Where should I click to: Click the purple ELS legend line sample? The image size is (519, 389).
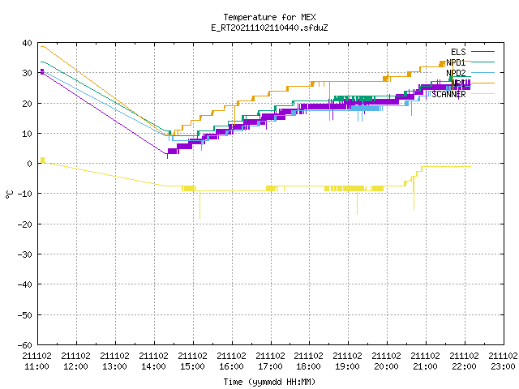click(x=483, y=52)
